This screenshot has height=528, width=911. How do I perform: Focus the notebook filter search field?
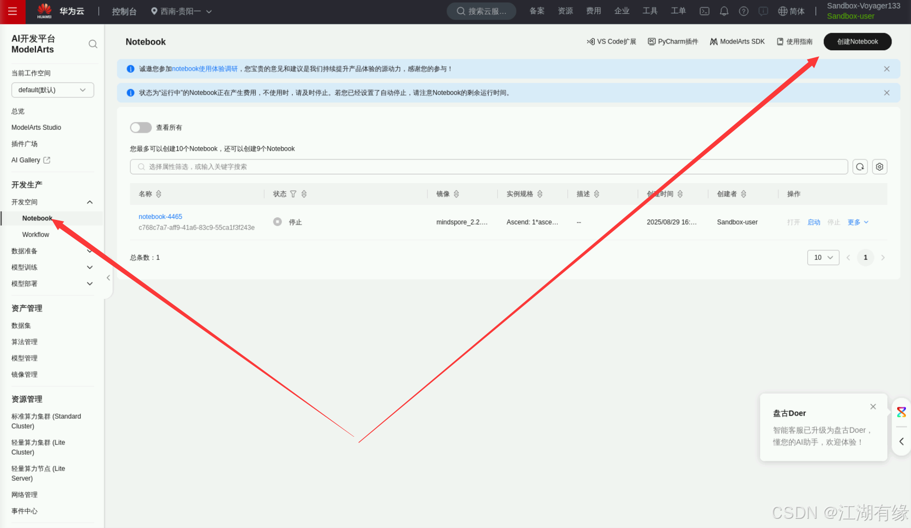(489, 167)
